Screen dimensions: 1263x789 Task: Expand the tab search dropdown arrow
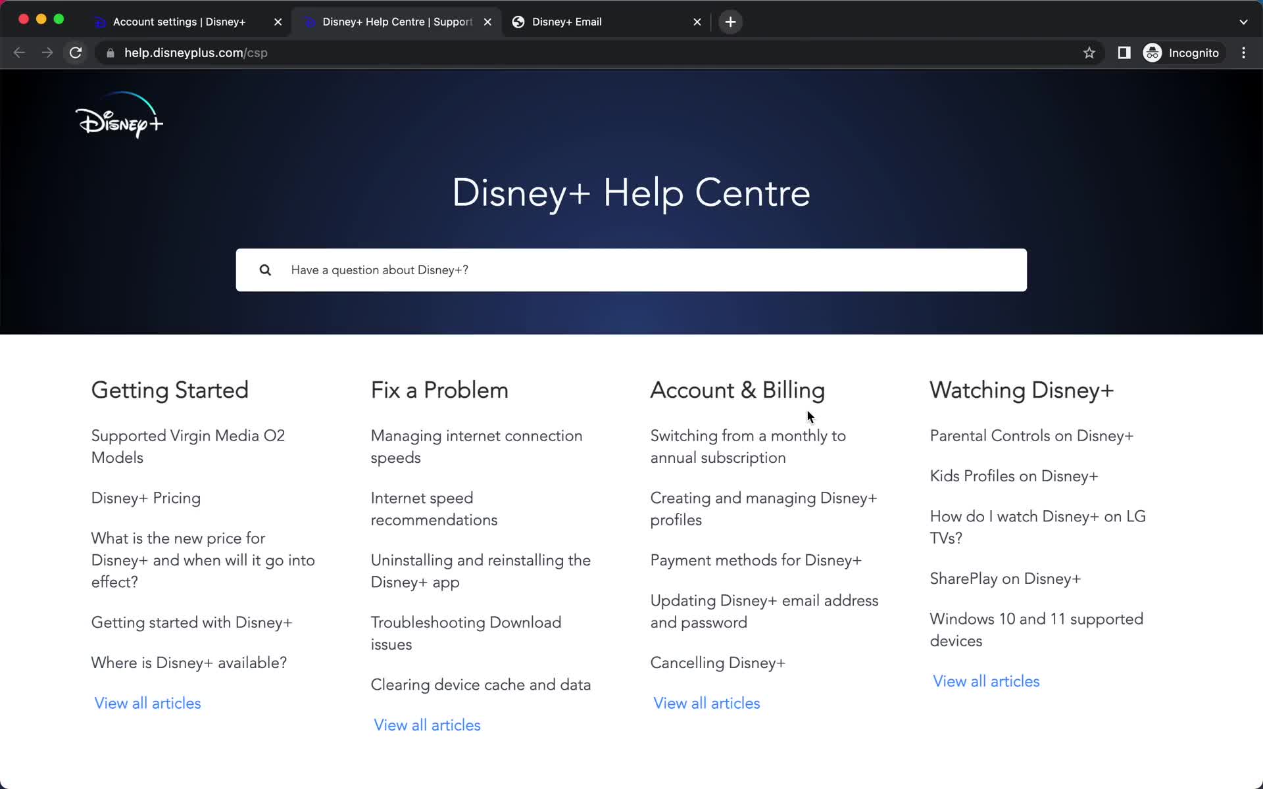[1243, 22]
